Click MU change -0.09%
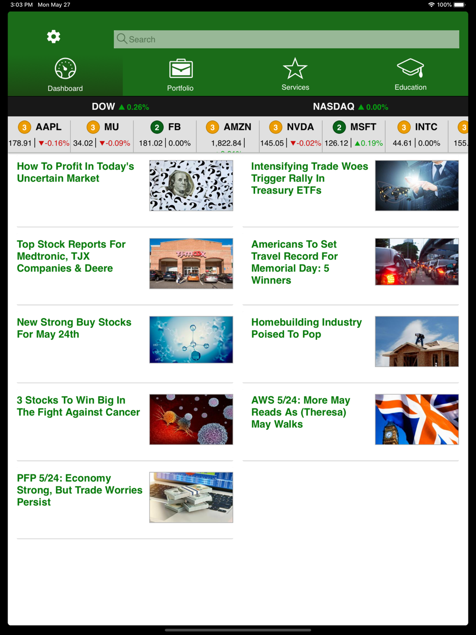Image resolution: width=476 pixels, height=635 pixels. tap(115, 143)
